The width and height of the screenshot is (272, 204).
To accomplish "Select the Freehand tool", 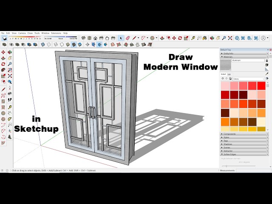I will (3, 95).
